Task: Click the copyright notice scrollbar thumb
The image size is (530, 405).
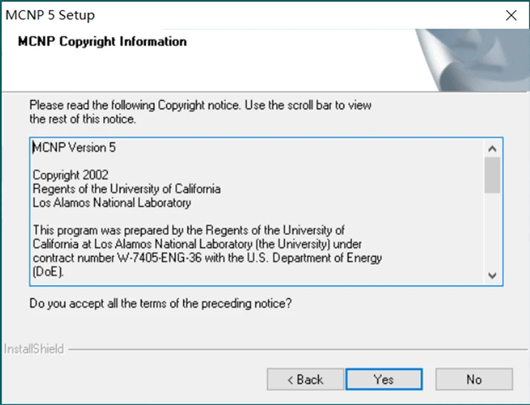Action: 492,175
